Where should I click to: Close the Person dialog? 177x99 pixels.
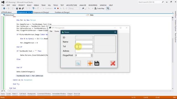[115, 32]
